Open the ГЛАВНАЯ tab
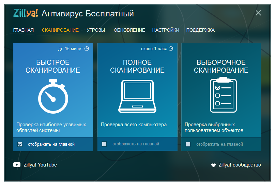Image resolution: width=276 pixels, height=187 pixels. [x=24, y=30]
